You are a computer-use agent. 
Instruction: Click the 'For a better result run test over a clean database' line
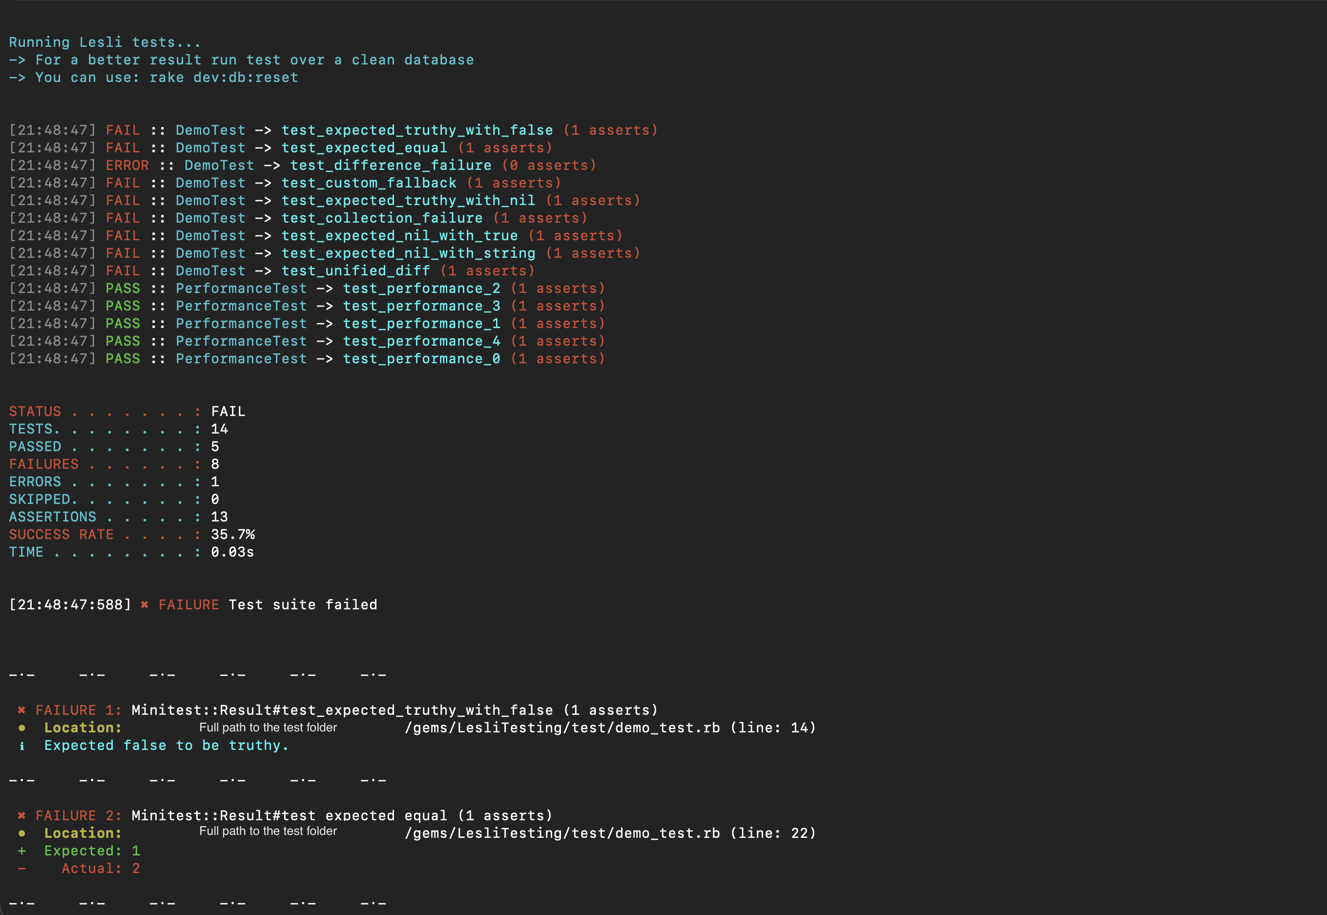click(x=254, y=60)
